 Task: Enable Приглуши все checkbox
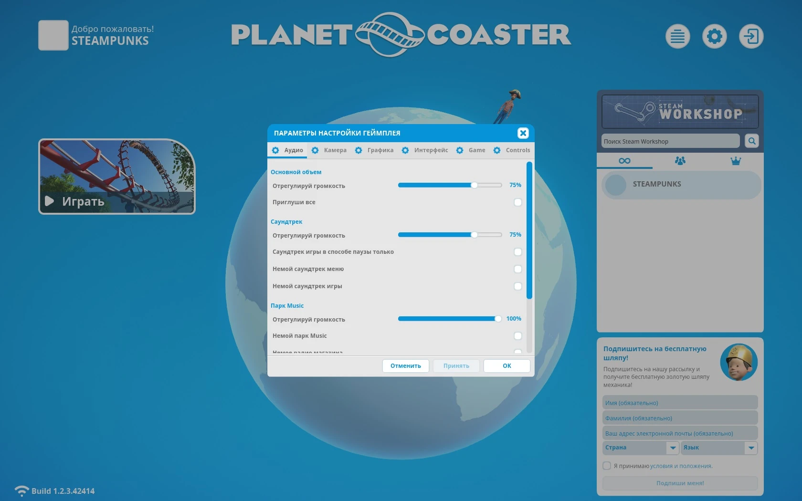[517, 202]
